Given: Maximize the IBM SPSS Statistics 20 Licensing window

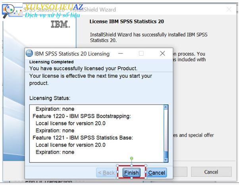Looking at the screenshot, I should (141, 54).
